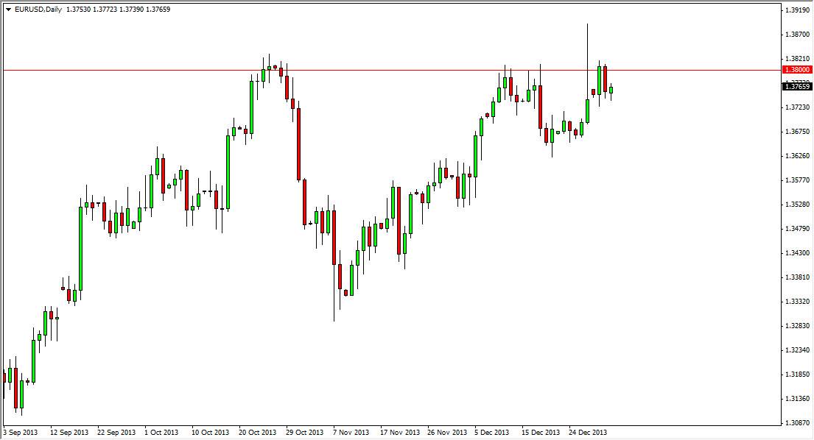Click the 1.36260 price axis label
Viewport: 814px width, 440px height.
click(x=797, y=155)
